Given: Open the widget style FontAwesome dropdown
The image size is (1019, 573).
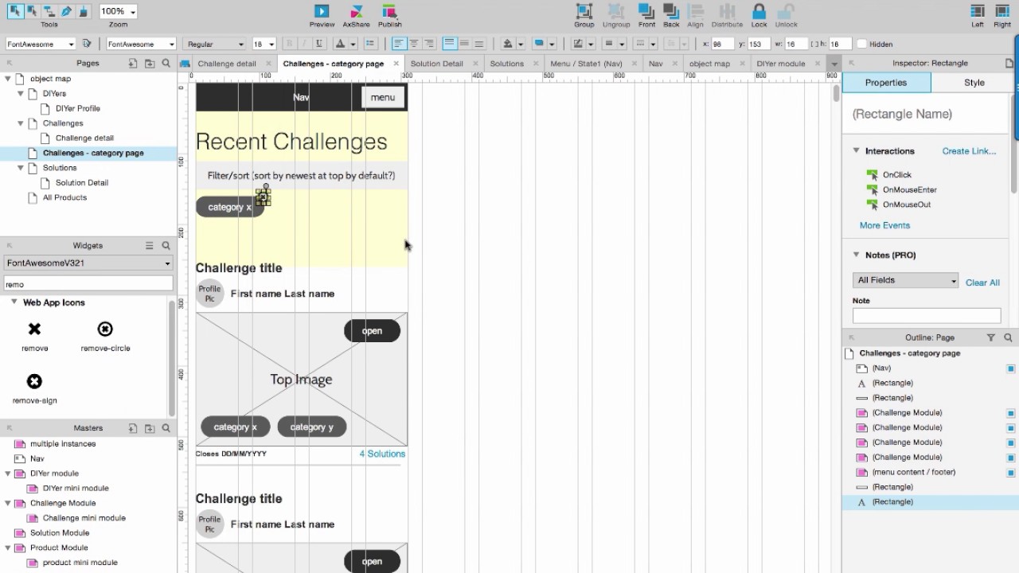Looking at the screenshot, I should (x=40, y=44).
